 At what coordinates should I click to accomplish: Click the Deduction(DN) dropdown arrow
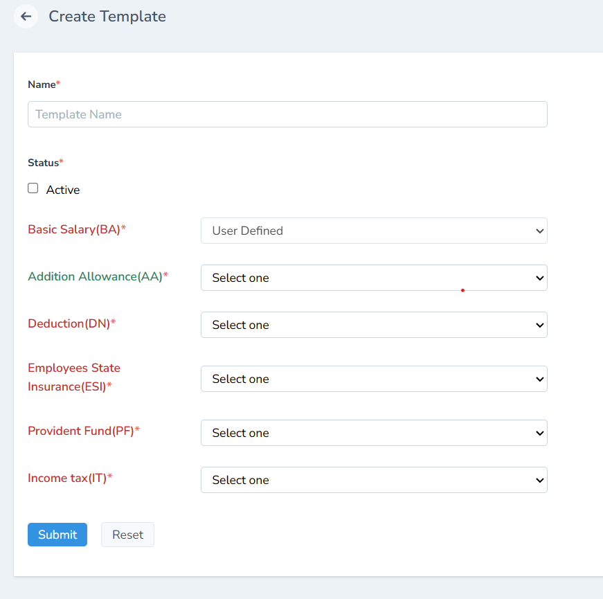[541, 325]
